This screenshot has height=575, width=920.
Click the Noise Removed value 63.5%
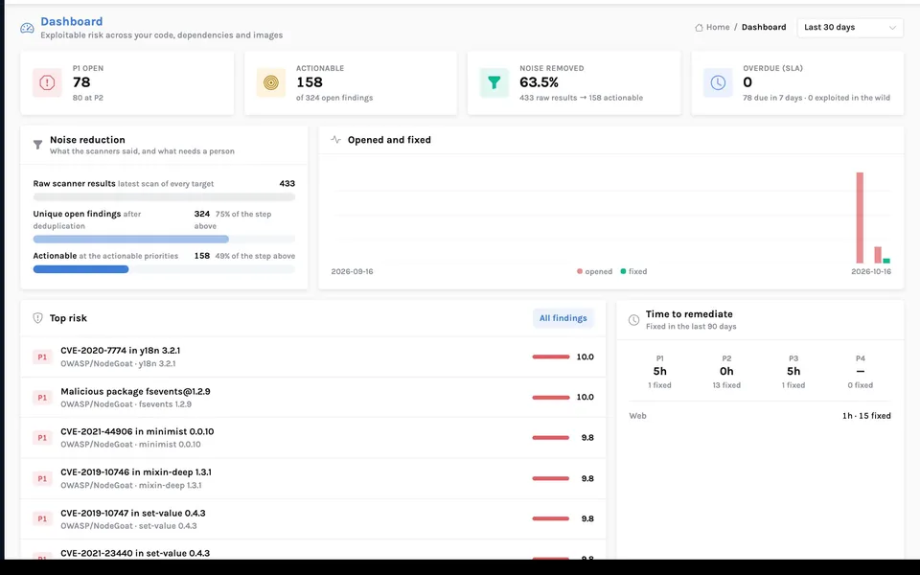(x=539, y=82)
